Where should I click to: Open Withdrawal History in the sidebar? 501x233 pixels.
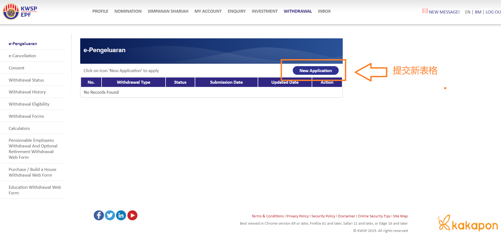click(27, 92)
